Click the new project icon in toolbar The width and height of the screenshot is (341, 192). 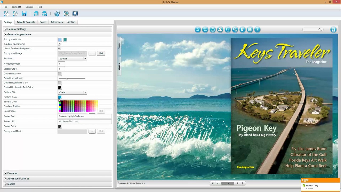coord(7,14)
